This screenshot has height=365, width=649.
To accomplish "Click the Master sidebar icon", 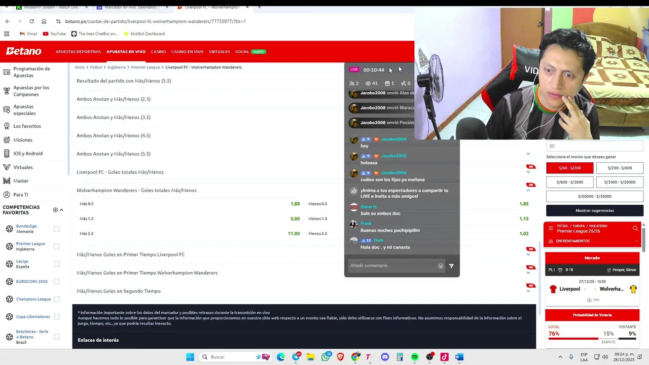I will [x=7, y=181].
